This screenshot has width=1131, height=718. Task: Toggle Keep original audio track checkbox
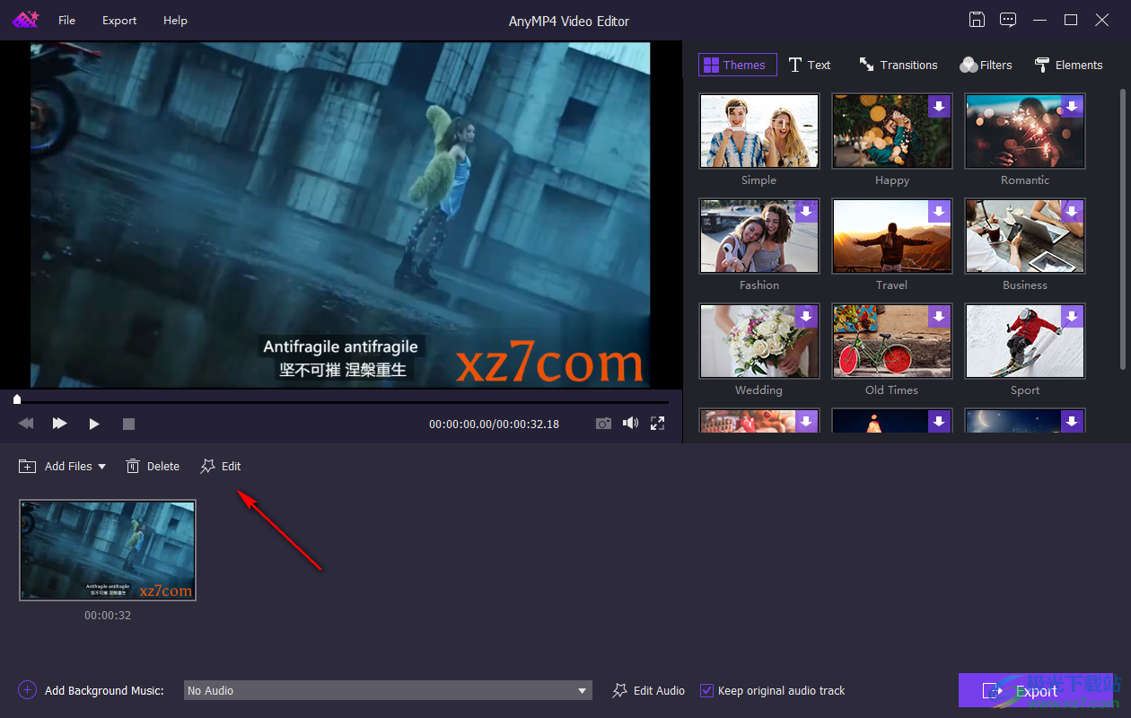point(706,690)
